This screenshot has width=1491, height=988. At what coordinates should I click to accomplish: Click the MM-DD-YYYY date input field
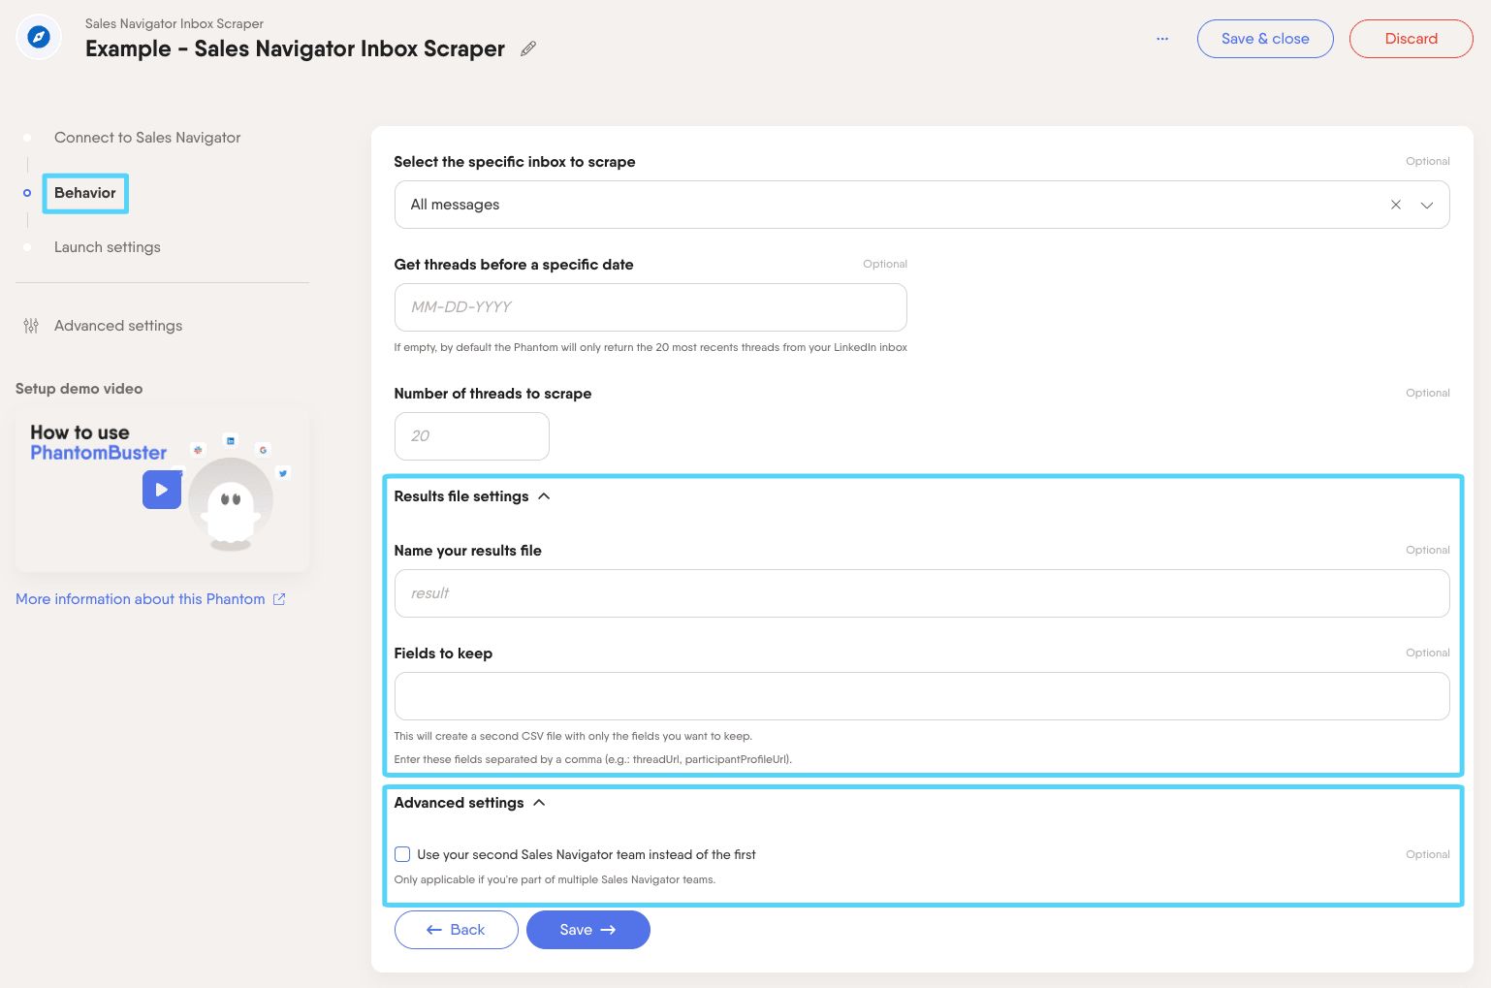click(x=650, y=307)
